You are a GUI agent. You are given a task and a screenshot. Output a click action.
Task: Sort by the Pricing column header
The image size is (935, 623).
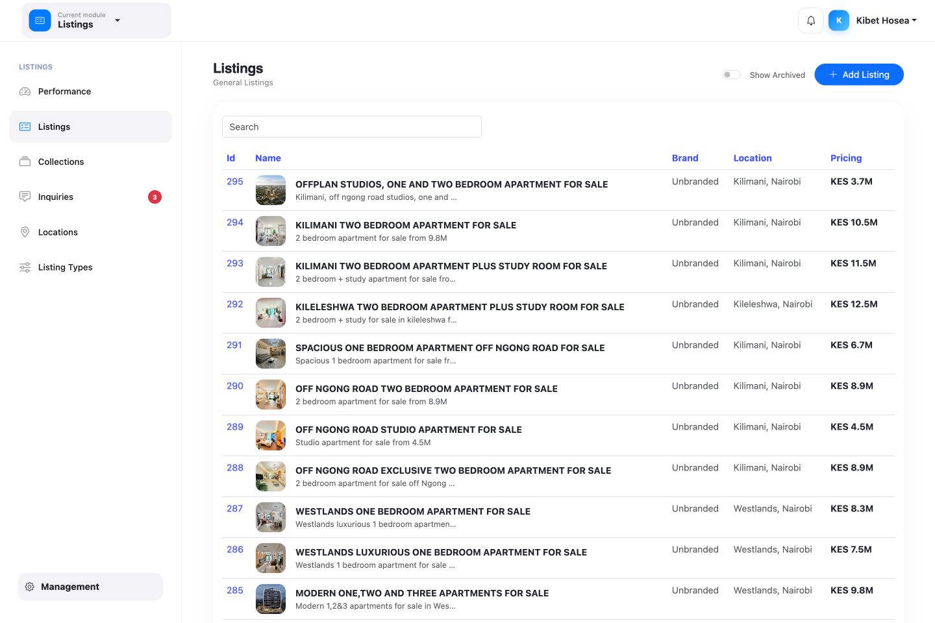coord(846,158)
